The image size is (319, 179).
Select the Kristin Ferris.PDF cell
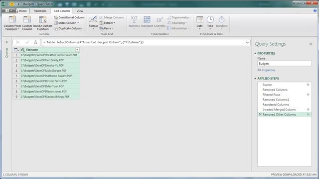(x=50, y=81)
